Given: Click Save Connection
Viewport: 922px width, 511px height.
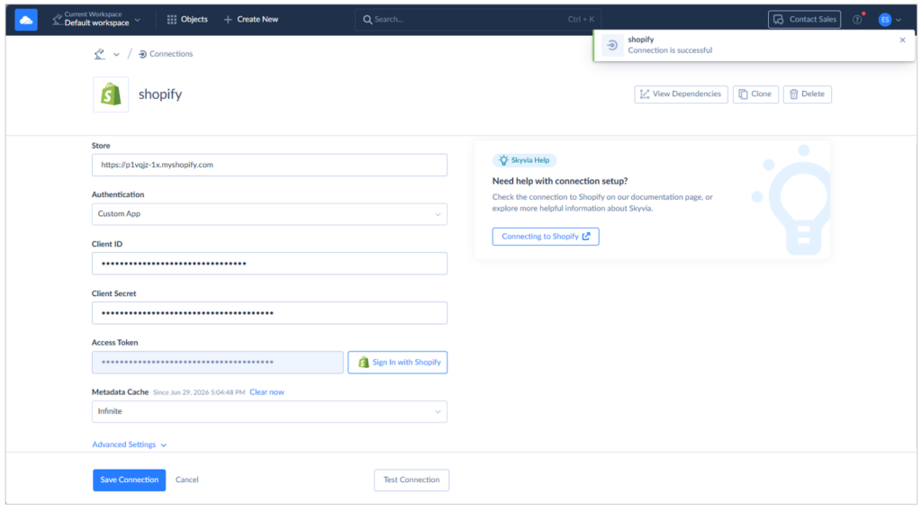Looking at the screenshot, I should pos(130,480).
